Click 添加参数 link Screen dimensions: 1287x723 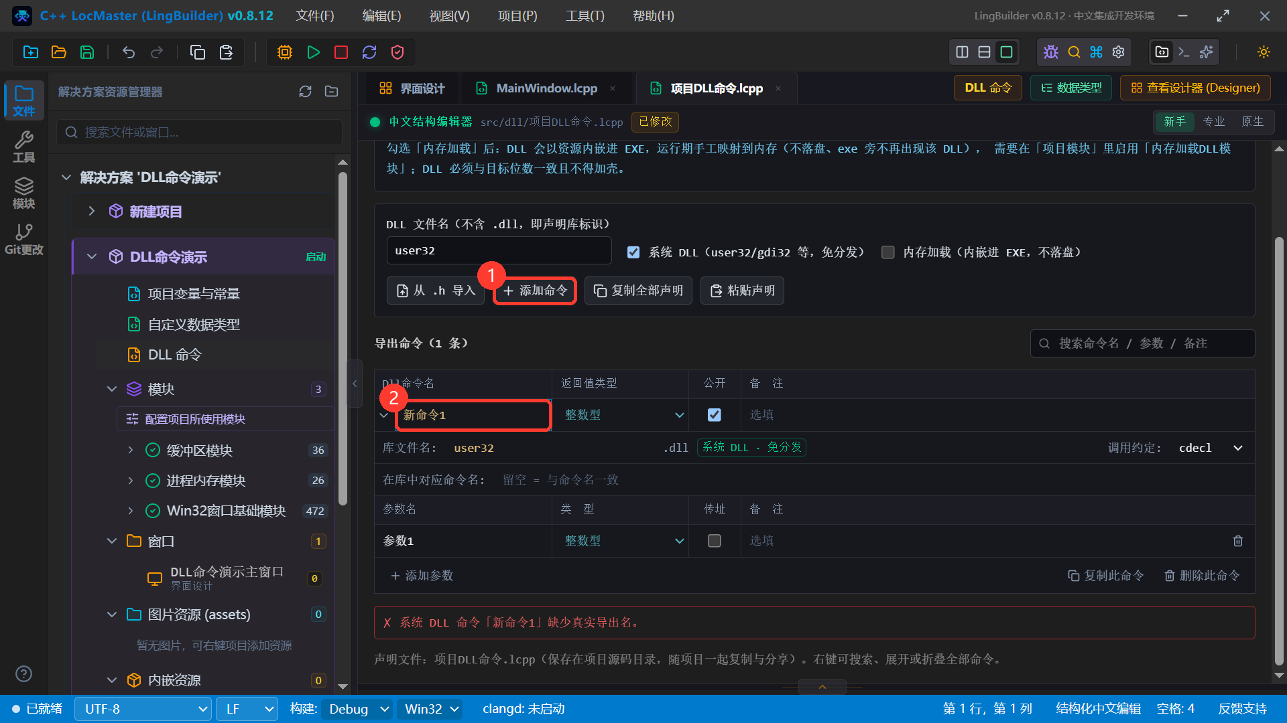[x=422, y=576]
